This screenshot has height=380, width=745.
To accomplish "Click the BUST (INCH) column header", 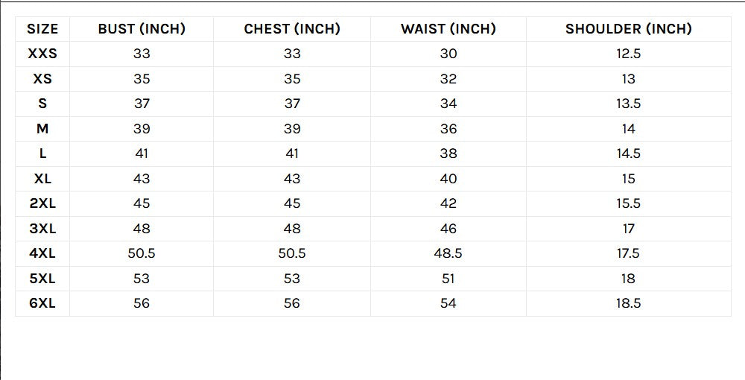I will [142, 29].
